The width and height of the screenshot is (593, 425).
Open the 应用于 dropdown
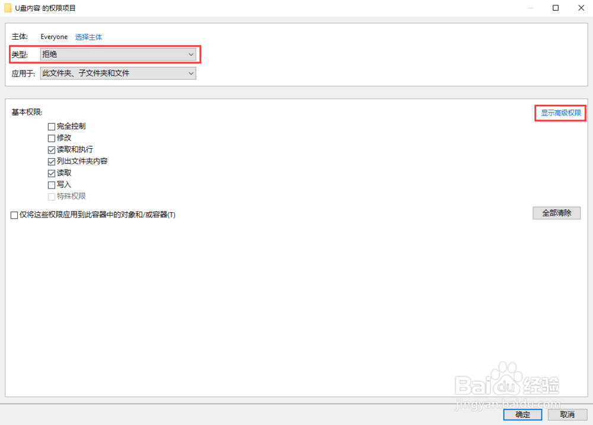click(118, 73)
